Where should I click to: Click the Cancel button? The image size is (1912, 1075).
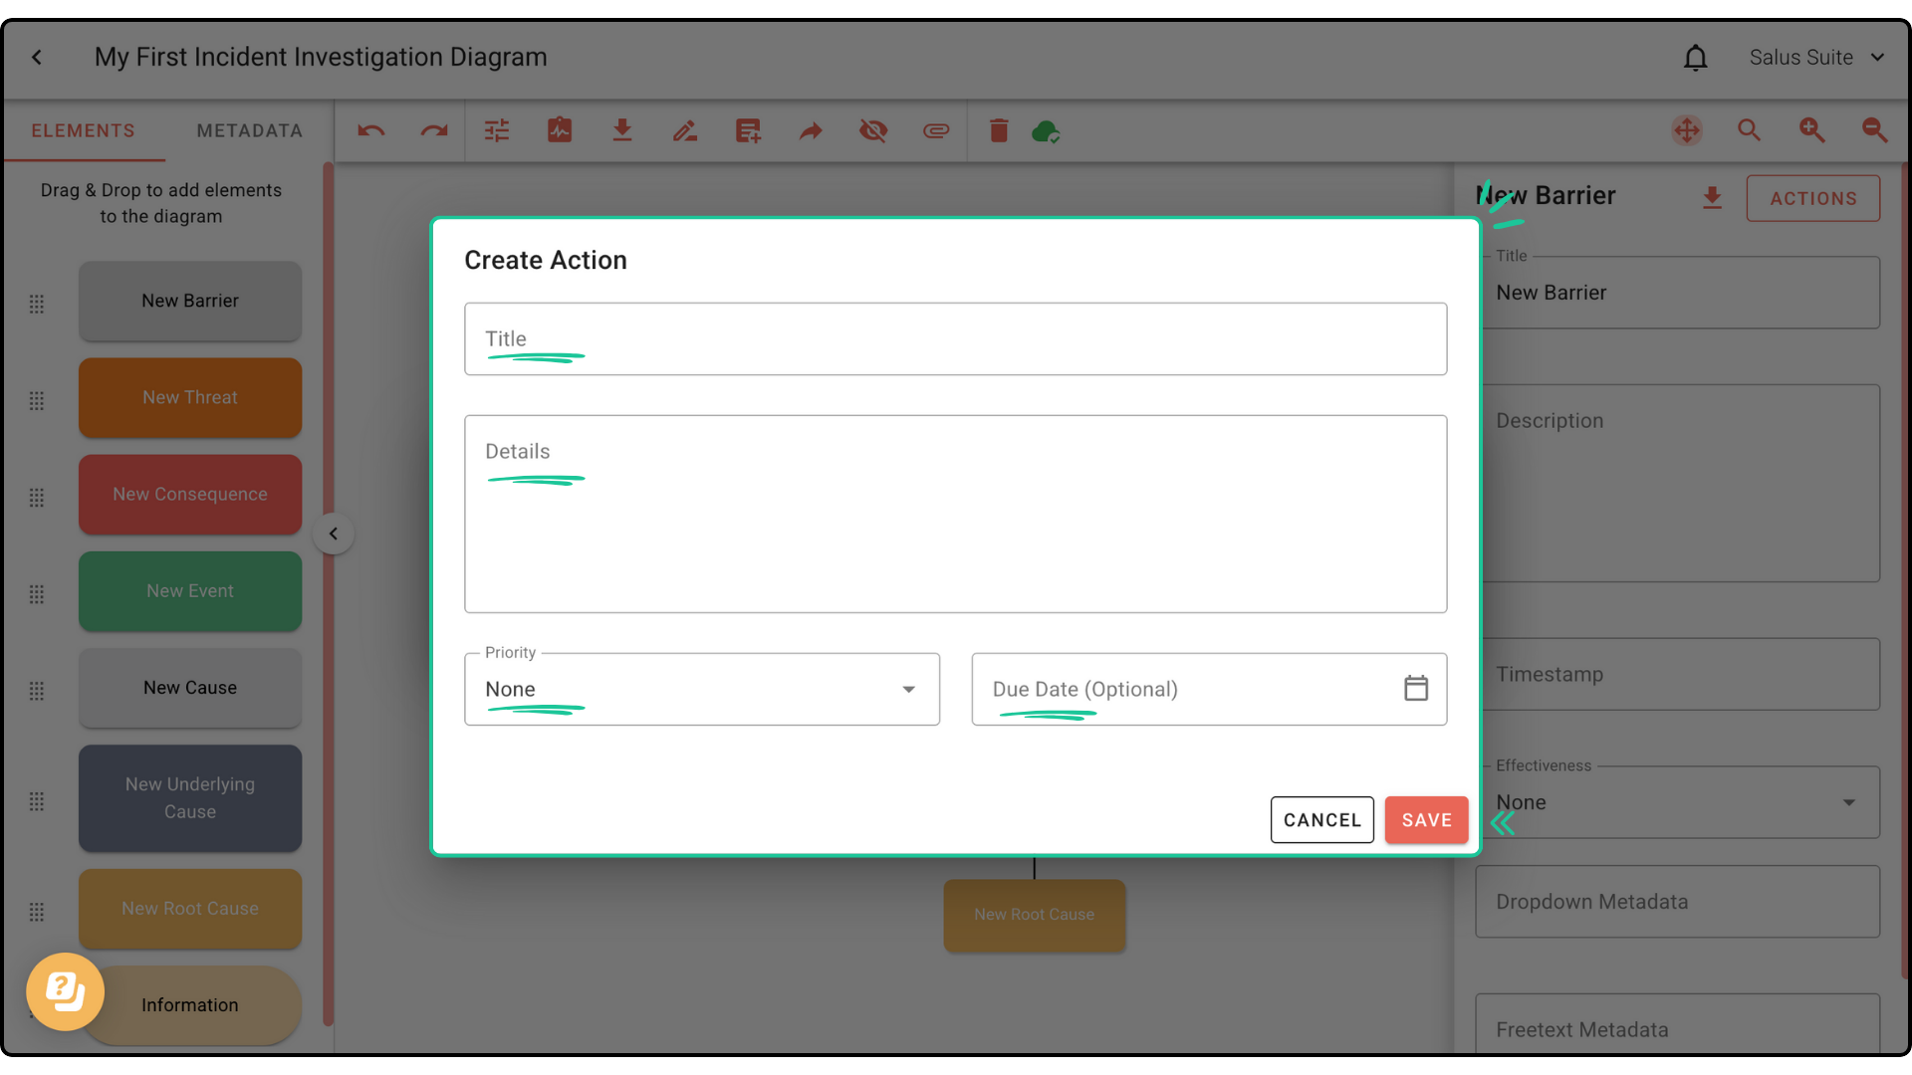pos(1321,820)
